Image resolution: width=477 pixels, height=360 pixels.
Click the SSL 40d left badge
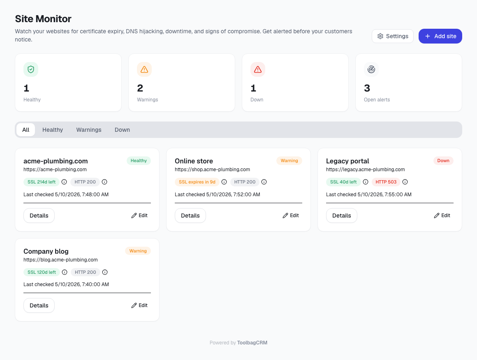tap(343, 182)
